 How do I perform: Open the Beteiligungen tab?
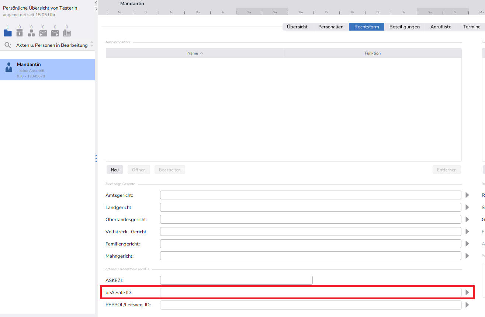tap(404, 27)
